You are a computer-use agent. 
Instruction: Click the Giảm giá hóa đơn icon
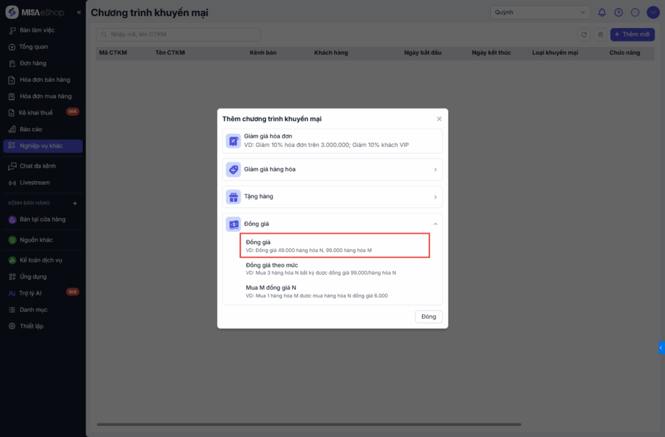[x=233, y=141]
